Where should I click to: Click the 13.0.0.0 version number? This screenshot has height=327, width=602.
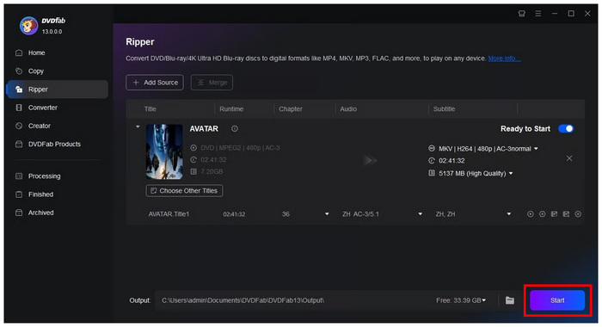click(x=52, y=32)
